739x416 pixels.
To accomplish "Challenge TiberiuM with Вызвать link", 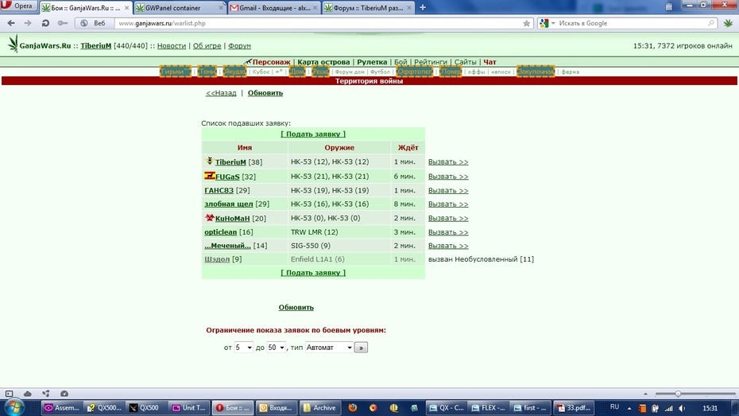I will pyautogui.click(x=448, y=161).
